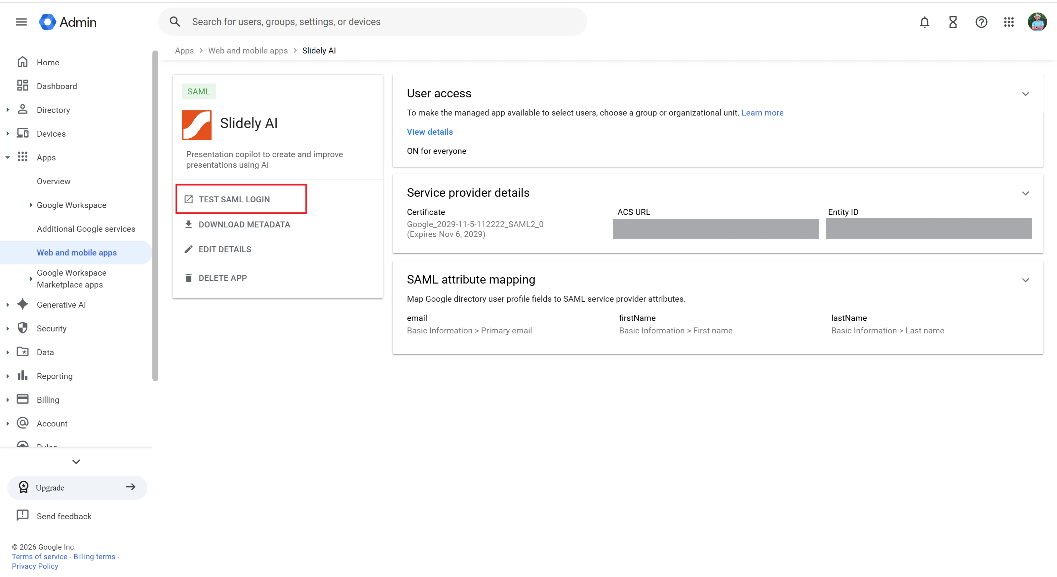Open the Home sidebar item
This screenshot has height=577, width=1057.
48,62
